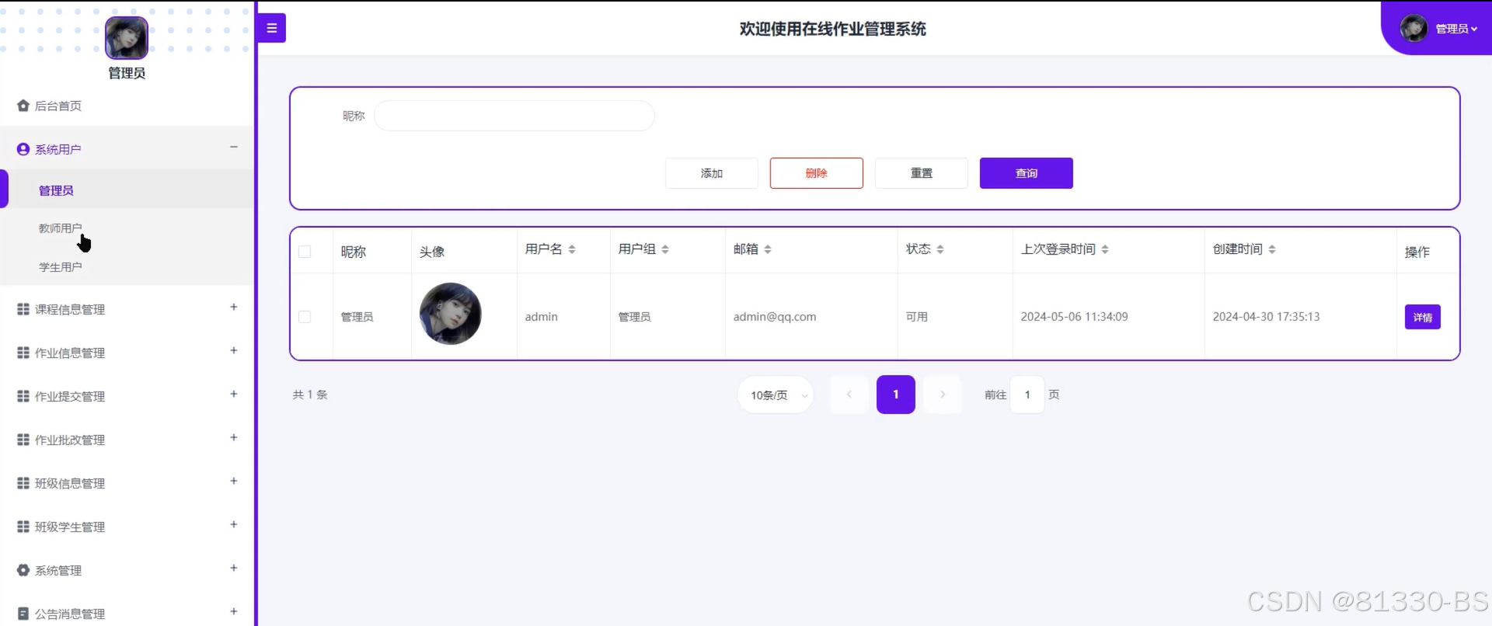Viewport: 1492px width, 626px height.
Task: Focus the 昵称 search input field
Action: point(514,116)
